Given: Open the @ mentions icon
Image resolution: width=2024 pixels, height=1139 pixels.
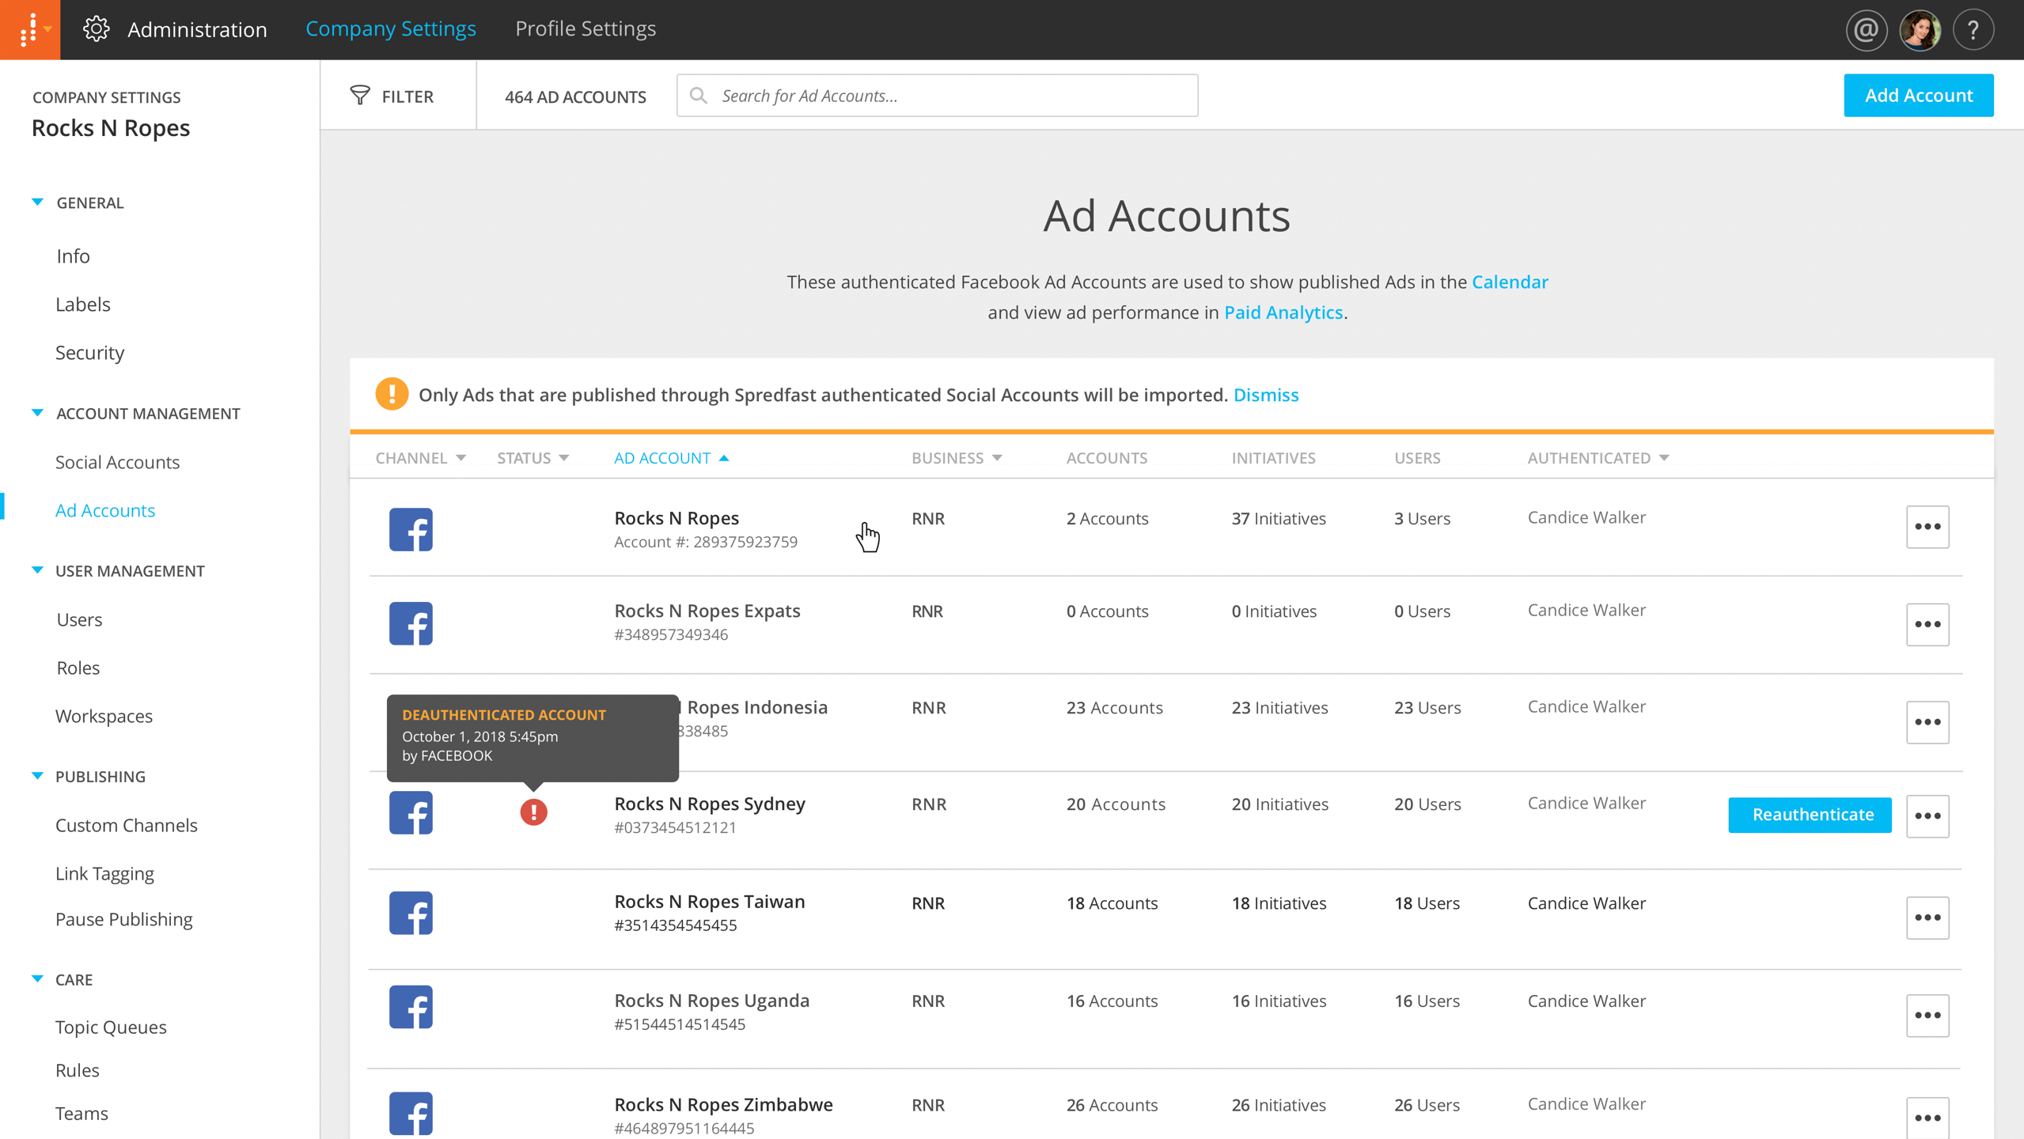Looking at the screenshot, I should [1867, 30].
